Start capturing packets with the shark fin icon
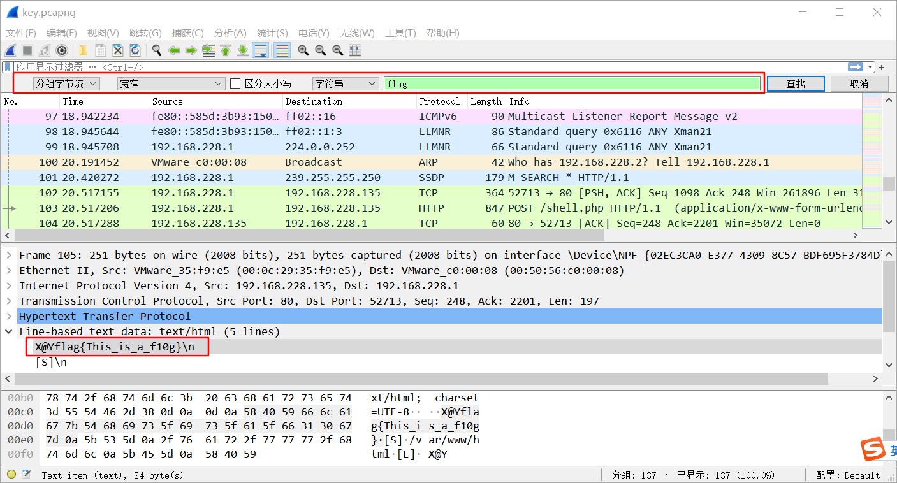Screen dimensions: 897x483 (x=10, y=50)
